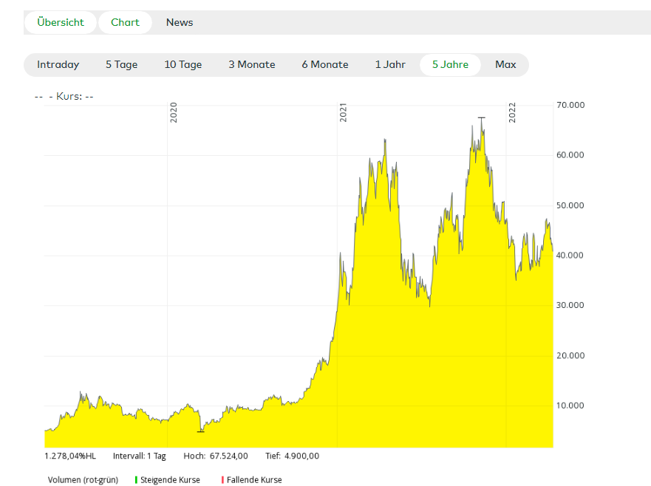This screenshot has width=651, height=486.
Task: Click the 2021 year label on the chart
Action: click(343, 113)
